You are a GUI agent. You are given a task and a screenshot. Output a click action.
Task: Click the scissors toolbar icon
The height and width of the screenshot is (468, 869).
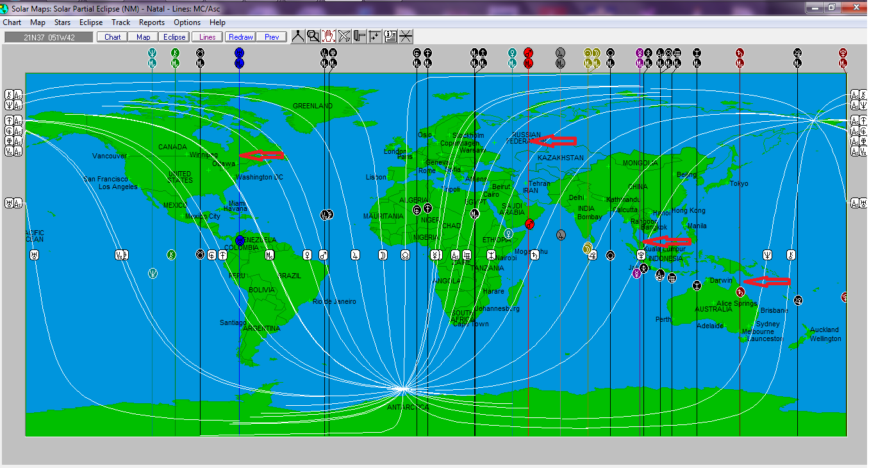pyautogui.click(x=344, y=37)
